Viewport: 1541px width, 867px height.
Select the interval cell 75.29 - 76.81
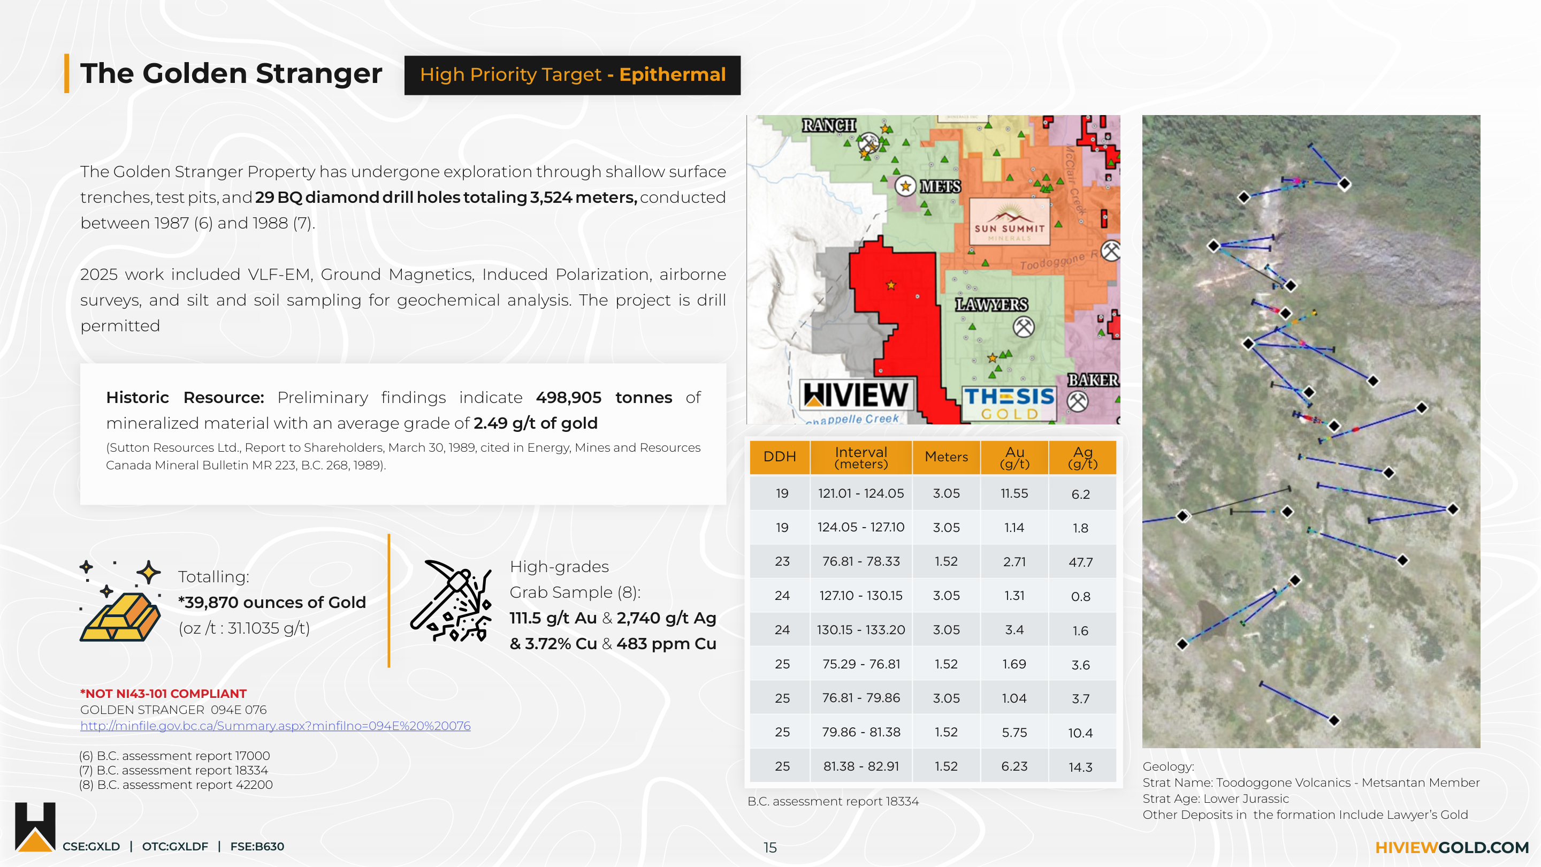[x=861, y=664]
